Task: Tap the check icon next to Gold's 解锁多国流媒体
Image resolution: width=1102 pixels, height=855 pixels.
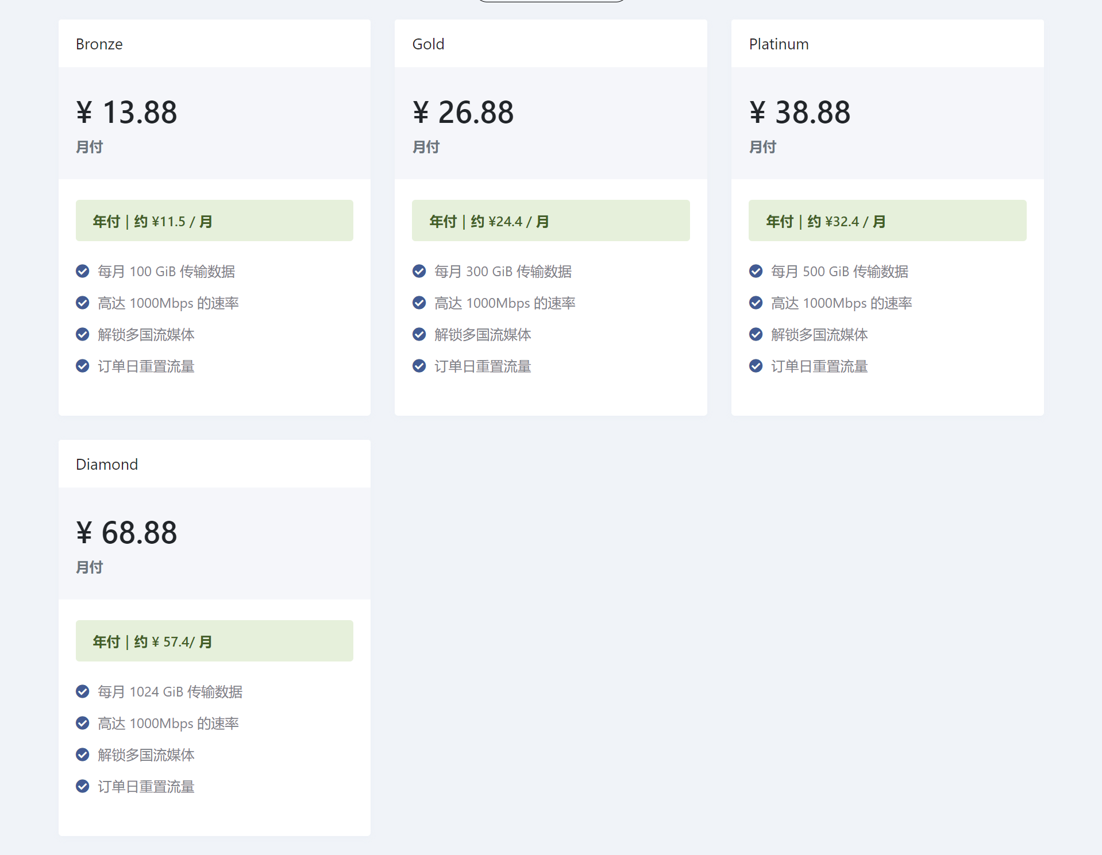Action: tap(419, 334)
